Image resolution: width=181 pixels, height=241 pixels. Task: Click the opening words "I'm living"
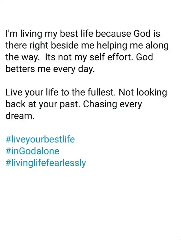24,34
